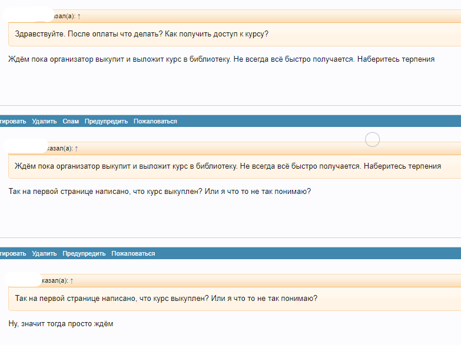461x345 pixels.
Task: Click "Пожаловаться" under the "курс выкуплен?" reply
Action: tap(133, 253)
